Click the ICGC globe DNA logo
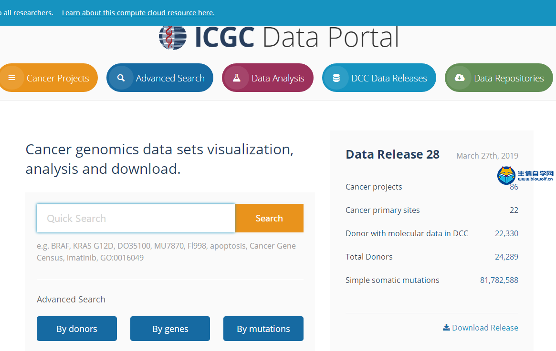The image size is (556, 351). click(173, 37)
